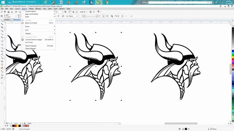The width and height of the screenshot is (234, 131).
Task: Open Object Manager from the menu
Action: pyautogui.click(x=38, y=48)
